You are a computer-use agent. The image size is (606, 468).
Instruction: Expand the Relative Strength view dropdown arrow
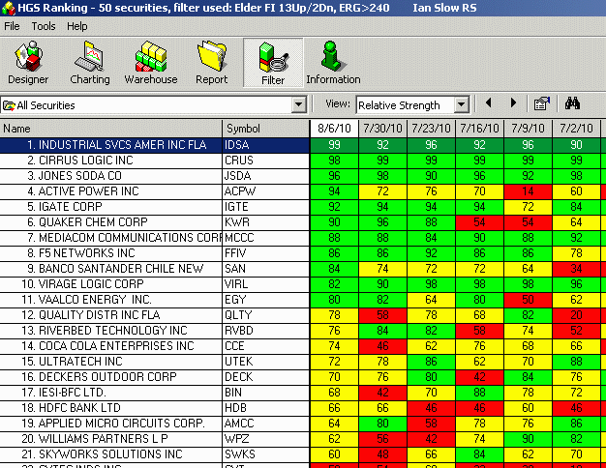(x=462, y=104)
